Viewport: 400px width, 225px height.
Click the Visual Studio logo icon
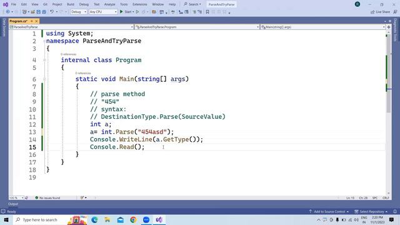[x=6, y=4]
